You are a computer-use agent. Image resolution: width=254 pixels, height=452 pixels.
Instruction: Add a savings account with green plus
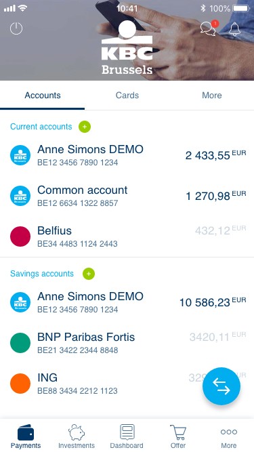[89, 274]
